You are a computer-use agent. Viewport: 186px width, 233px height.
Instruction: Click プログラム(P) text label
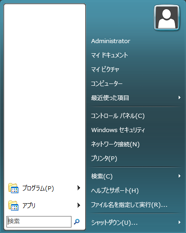pyautogui.click(x=38, y=188)
